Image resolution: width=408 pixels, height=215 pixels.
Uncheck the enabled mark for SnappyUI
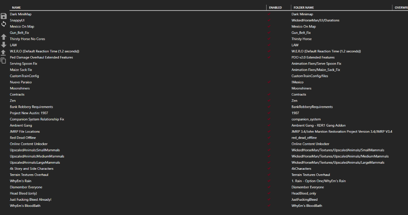269,20
